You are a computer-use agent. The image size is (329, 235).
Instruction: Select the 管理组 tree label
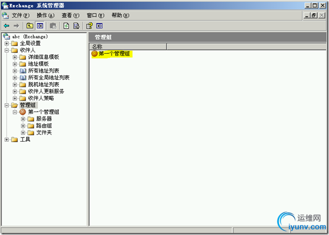click(28, 105)
